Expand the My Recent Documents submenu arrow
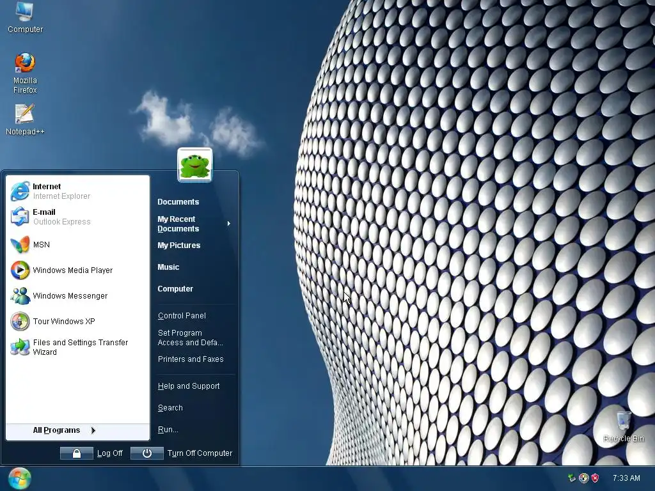 tap(228, 224)
